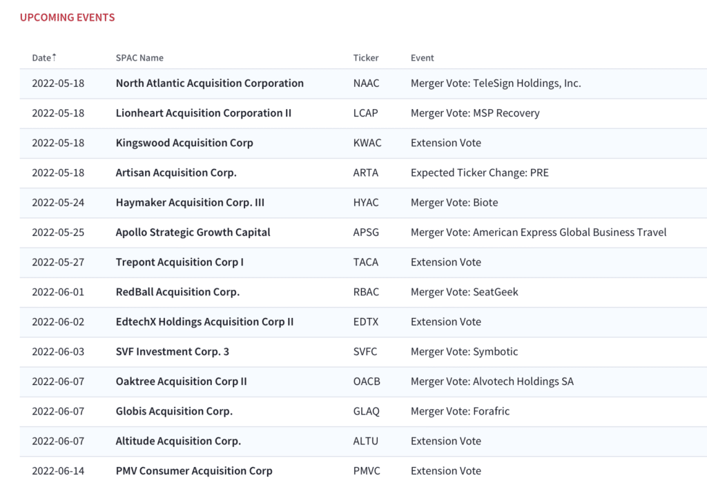Sort by the Ticker column header
Screen dimensions: 707x485
tap(366, 58)
